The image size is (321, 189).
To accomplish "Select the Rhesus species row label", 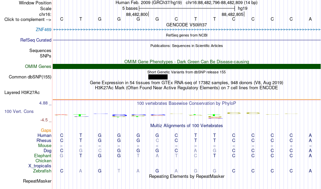I will pos(44,140).
